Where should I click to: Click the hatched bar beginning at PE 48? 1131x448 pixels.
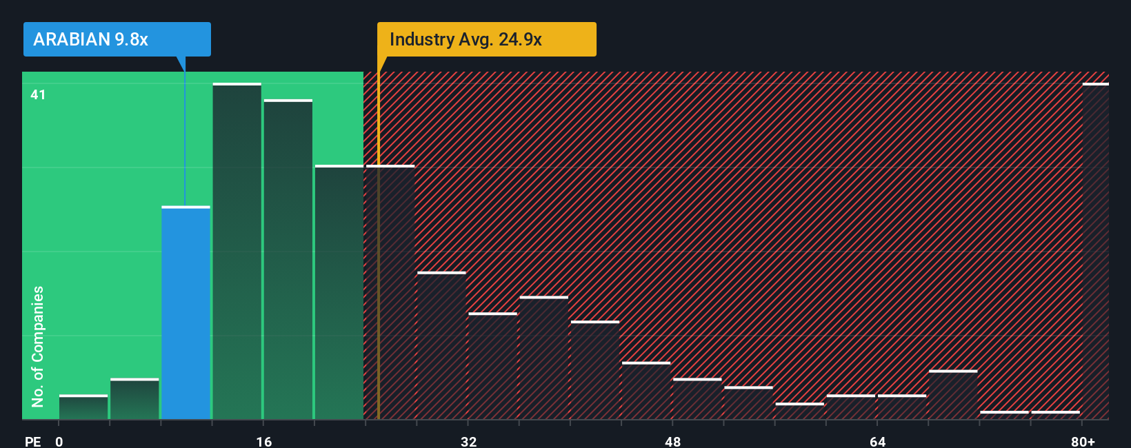click(697, 398)
